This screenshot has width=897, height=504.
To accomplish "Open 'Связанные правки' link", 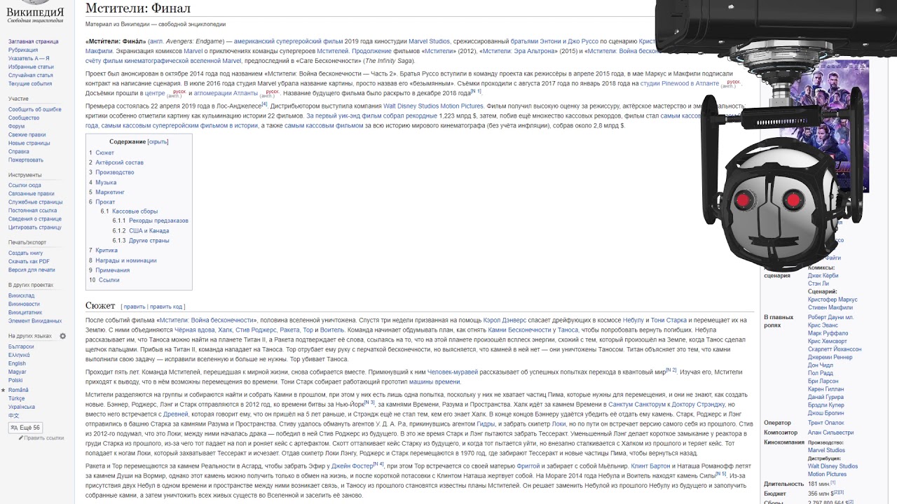I will point(32,194).
